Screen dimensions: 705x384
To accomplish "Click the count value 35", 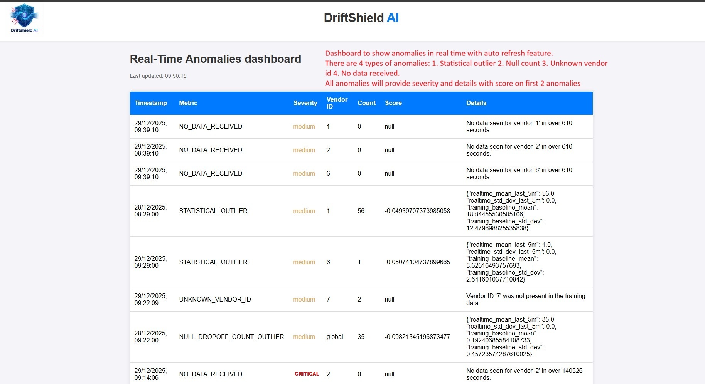I will pos(361,337).
